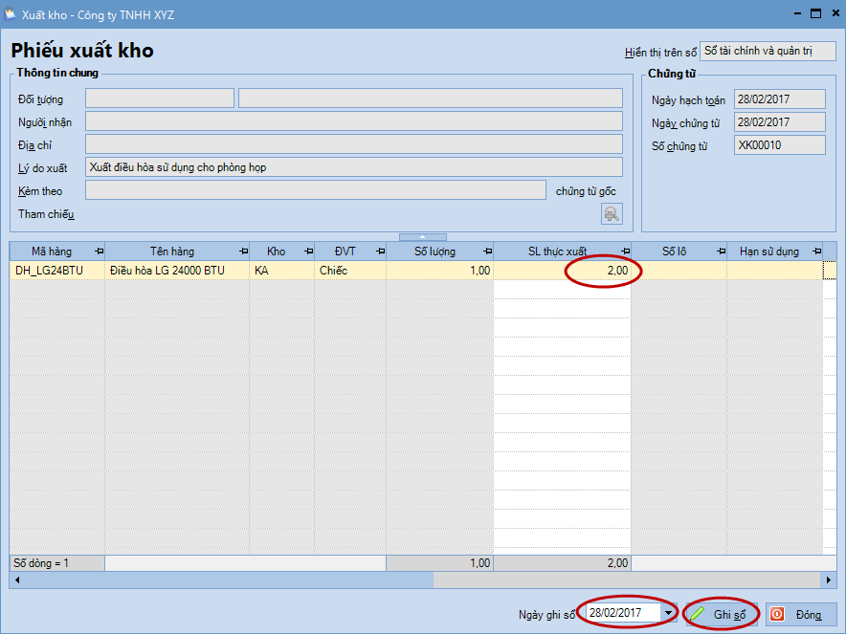Click the horizontal scrollbar thumb
The height and width of the screenshot is (634, 846).
[221, 580]
